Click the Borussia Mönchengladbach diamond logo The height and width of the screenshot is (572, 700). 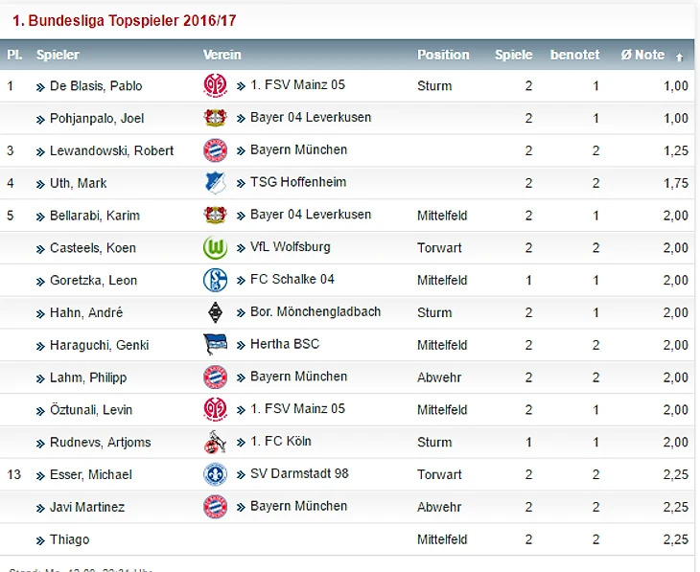[x=215, y=312]
